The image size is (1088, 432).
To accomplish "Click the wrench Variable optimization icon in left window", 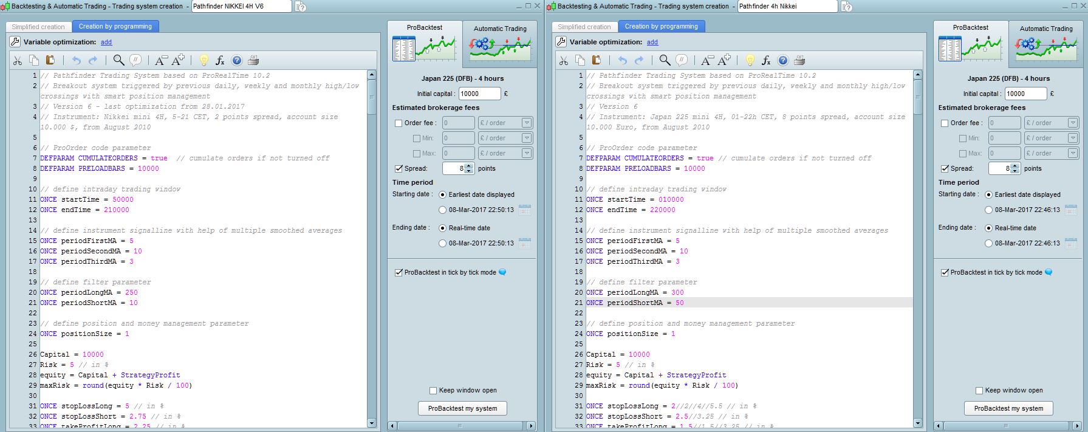I will point(15,42).
